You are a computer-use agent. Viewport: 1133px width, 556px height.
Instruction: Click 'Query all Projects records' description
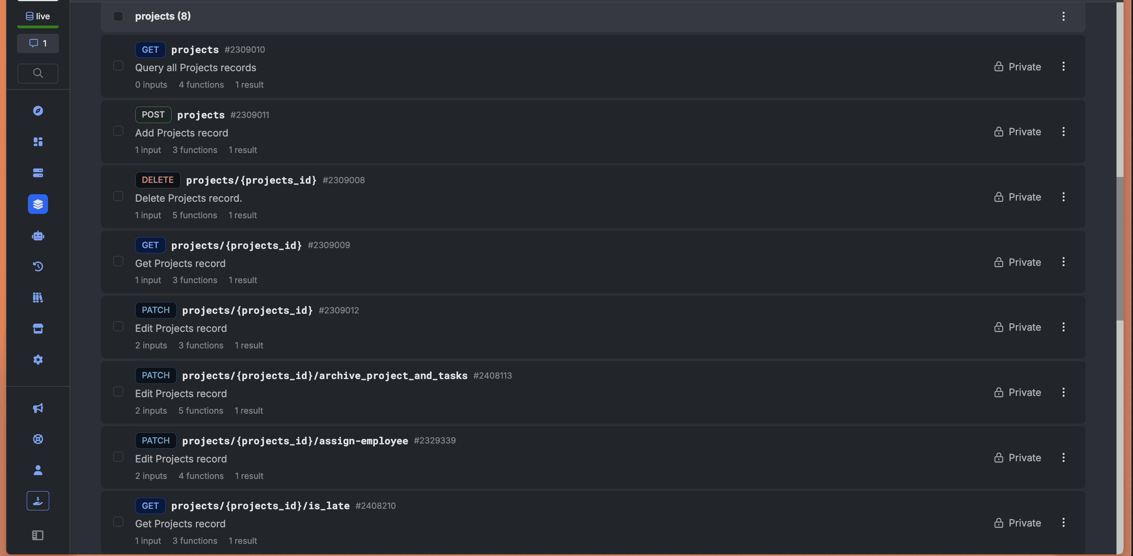(195, 68)
